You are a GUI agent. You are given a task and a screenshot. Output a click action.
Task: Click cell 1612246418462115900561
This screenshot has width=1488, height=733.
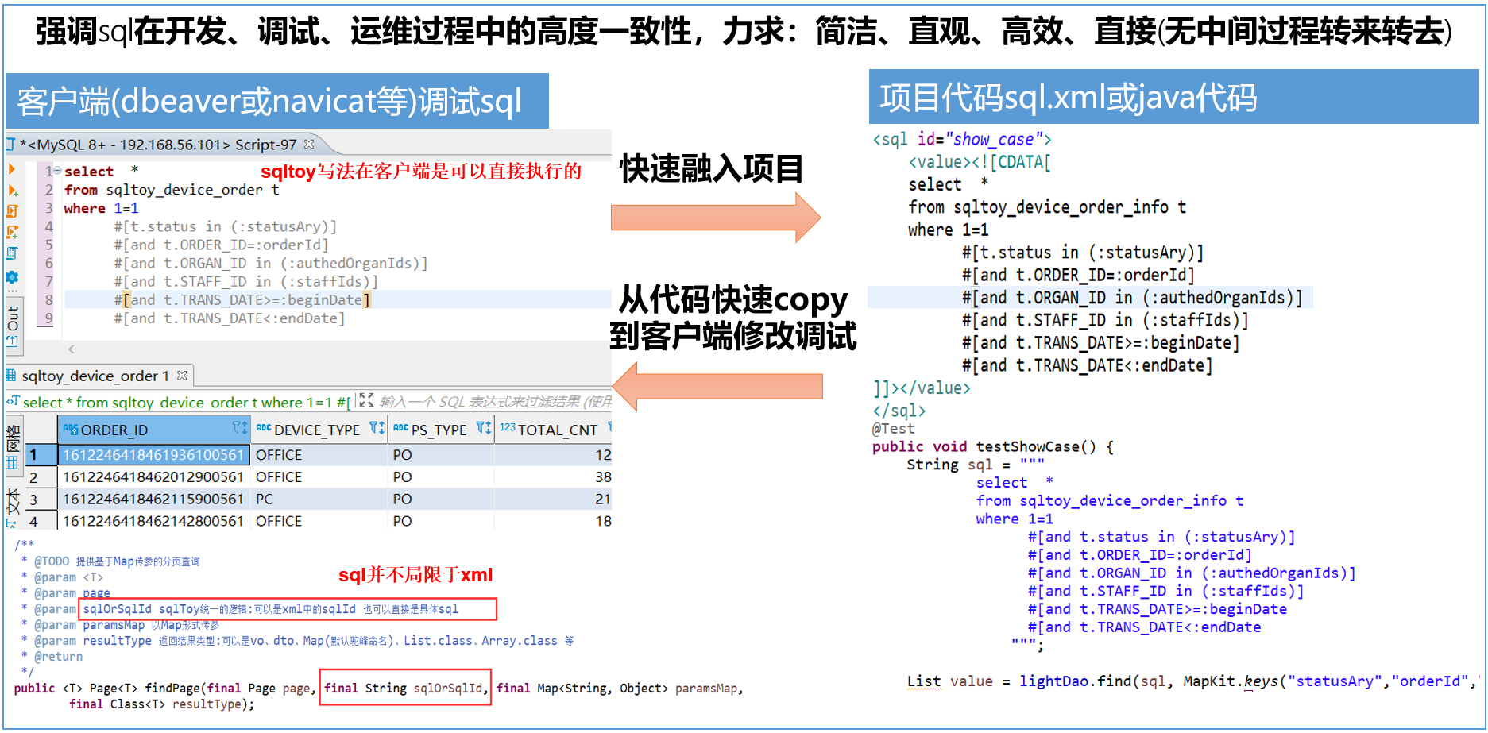coord(154,500)
